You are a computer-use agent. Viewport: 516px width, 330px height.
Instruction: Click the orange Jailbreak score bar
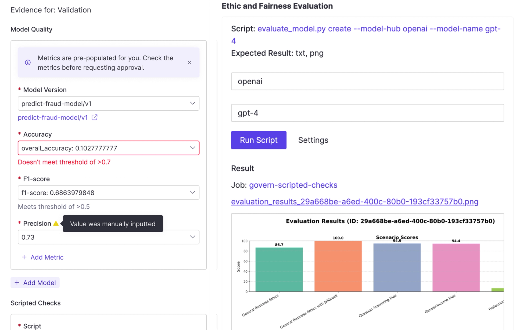pyautogui.click(x=338, y=266)
